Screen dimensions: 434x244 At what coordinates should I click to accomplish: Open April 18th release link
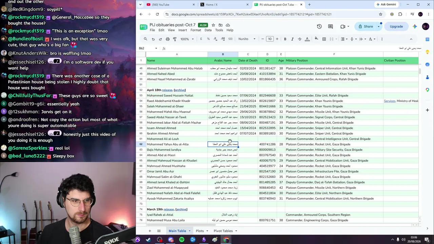[167, 90]
